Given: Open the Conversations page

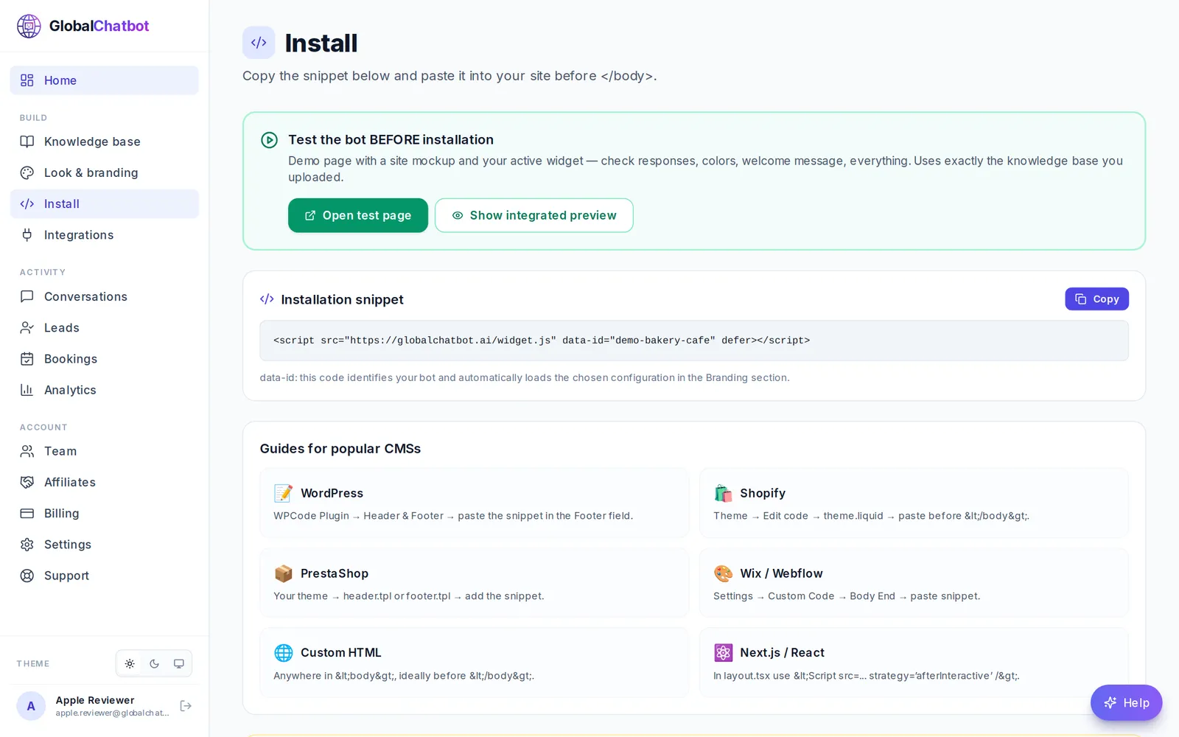Looking at the screenshot, I should [104, 296].
